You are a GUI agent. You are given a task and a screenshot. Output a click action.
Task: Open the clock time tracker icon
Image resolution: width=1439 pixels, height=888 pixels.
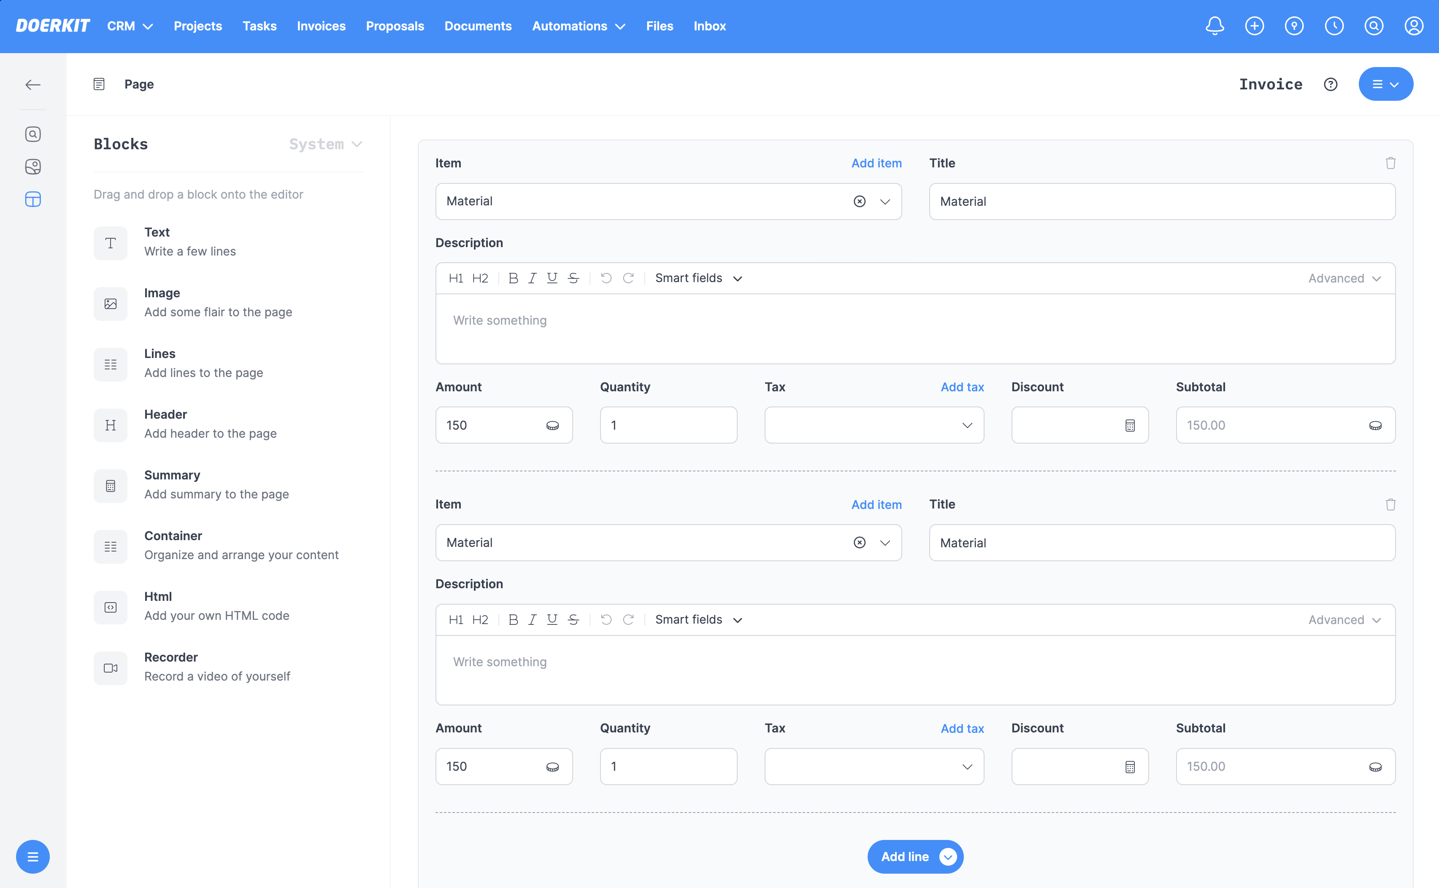tap(1334, 26)
